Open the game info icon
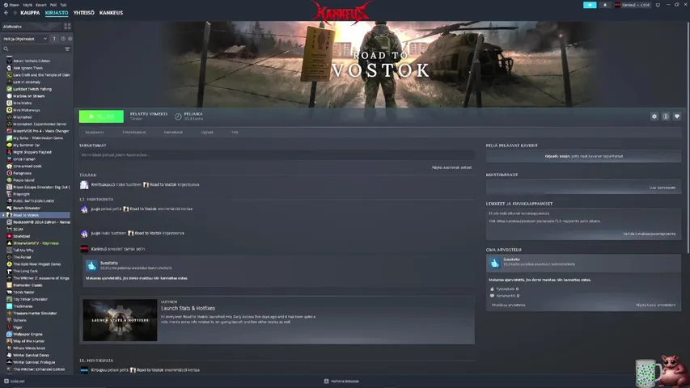The width and height of the screenshot is (690, 388). (666, 116)
